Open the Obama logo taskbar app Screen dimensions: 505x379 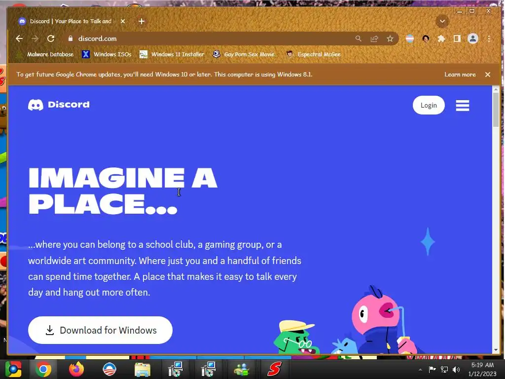109,369
